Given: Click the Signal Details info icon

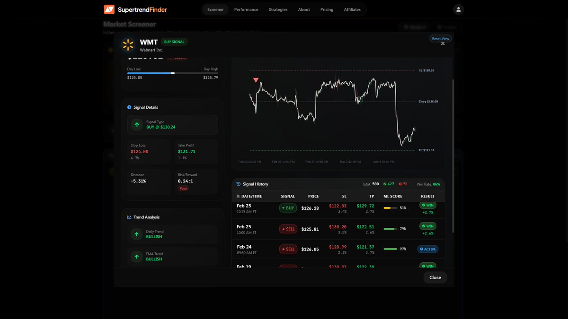Looking at the screenshot, I should pyautogui.click(x=129, y=107).
